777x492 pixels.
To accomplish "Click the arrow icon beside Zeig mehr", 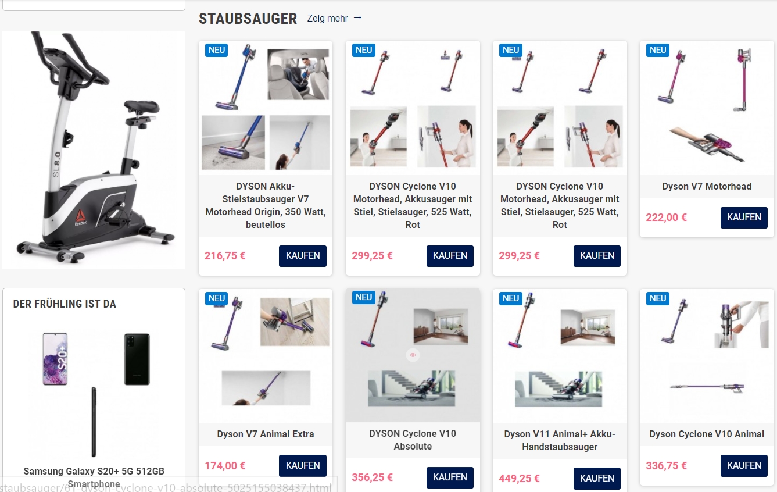I will coord(357,18).
